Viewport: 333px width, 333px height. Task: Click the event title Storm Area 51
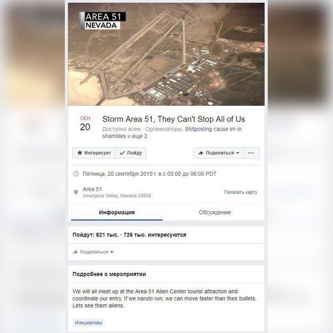click(x=174, y=119)
